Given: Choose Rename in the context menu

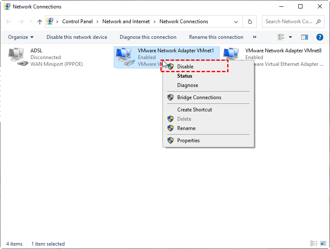Looking at the screenshot, I should [x=208, y=128].
